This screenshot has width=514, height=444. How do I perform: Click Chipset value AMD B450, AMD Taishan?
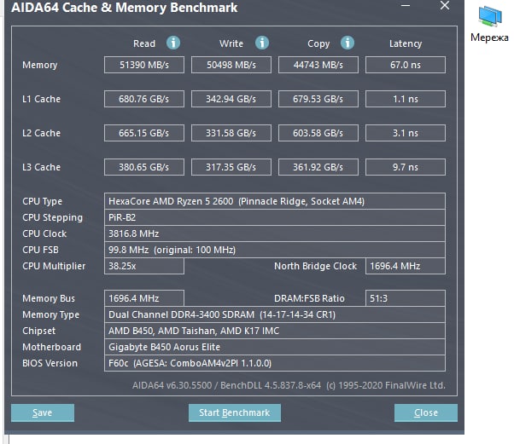click(275, 331)
